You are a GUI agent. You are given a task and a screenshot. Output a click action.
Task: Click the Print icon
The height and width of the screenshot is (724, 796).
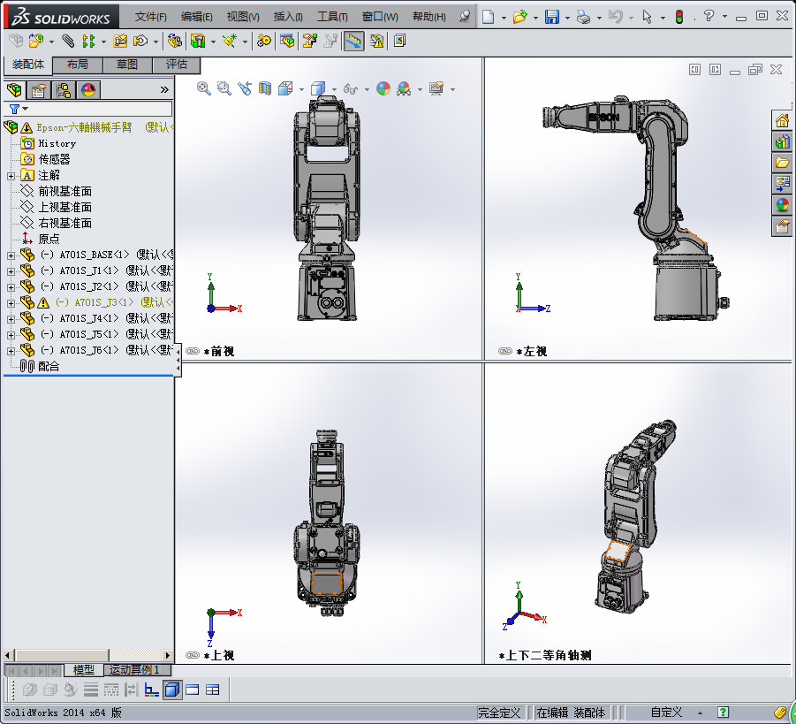[x=584, y=17]
